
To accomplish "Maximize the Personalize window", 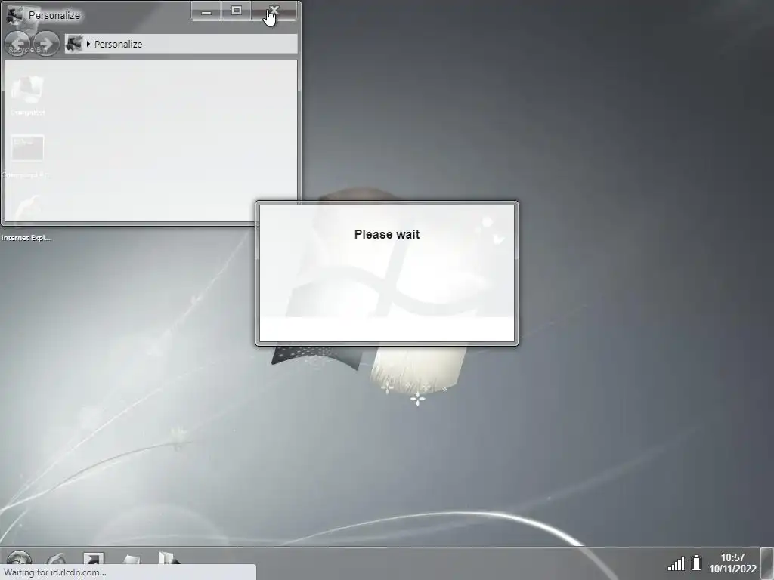I will (x=237, y=11).
